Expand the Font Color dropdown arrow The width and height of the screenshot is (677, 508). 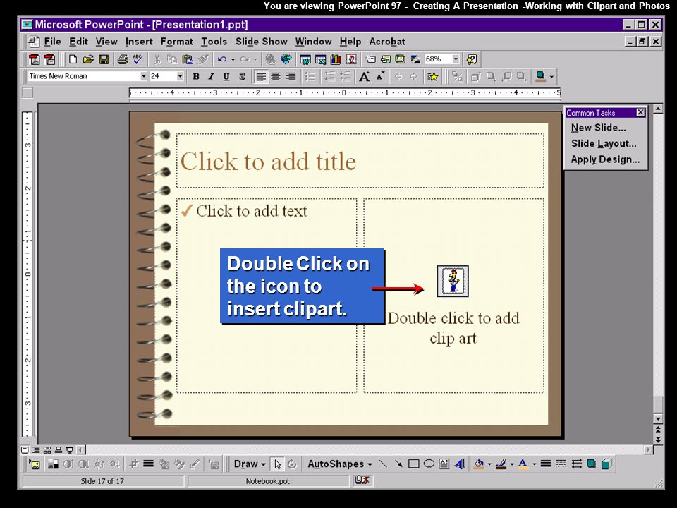click(535, 464)
